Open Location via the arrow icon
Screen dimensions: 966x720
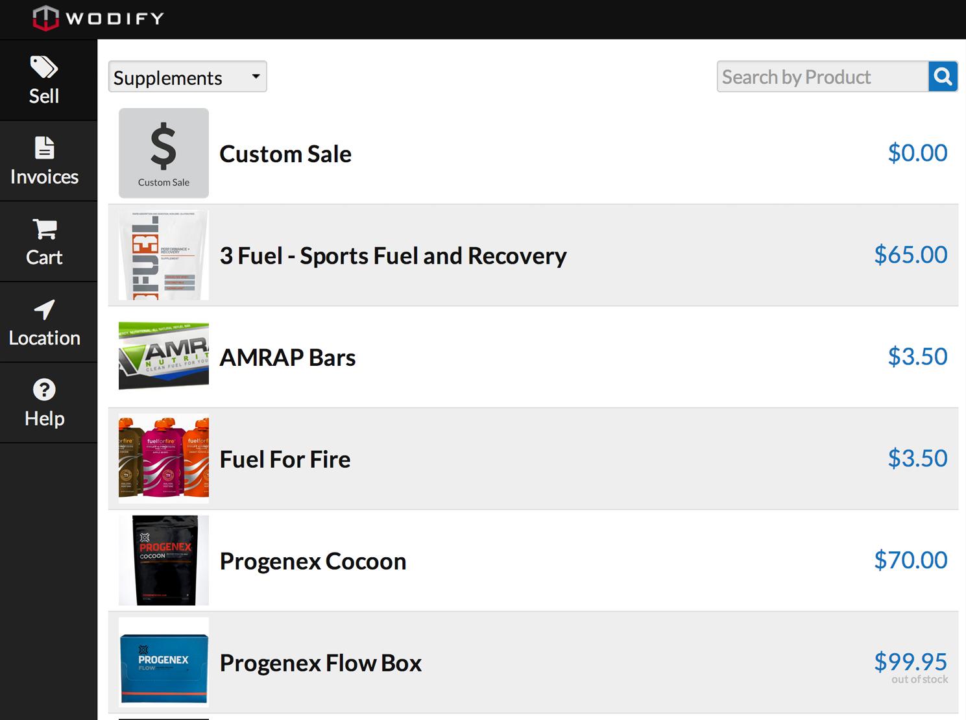point(44,309)
